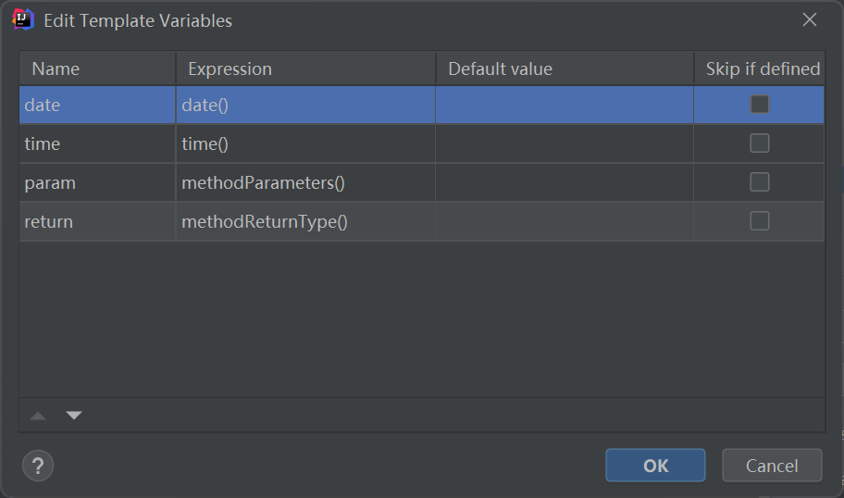Select the param variable name cell
Screen dimensions: 844x498
[x=97, y=182]
